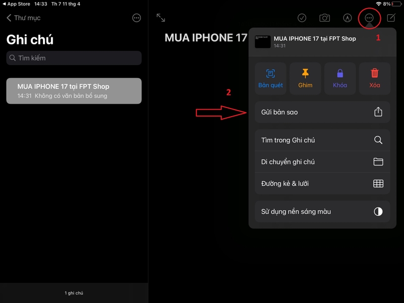Tap battery indicator in status bar

pos(397,4)
